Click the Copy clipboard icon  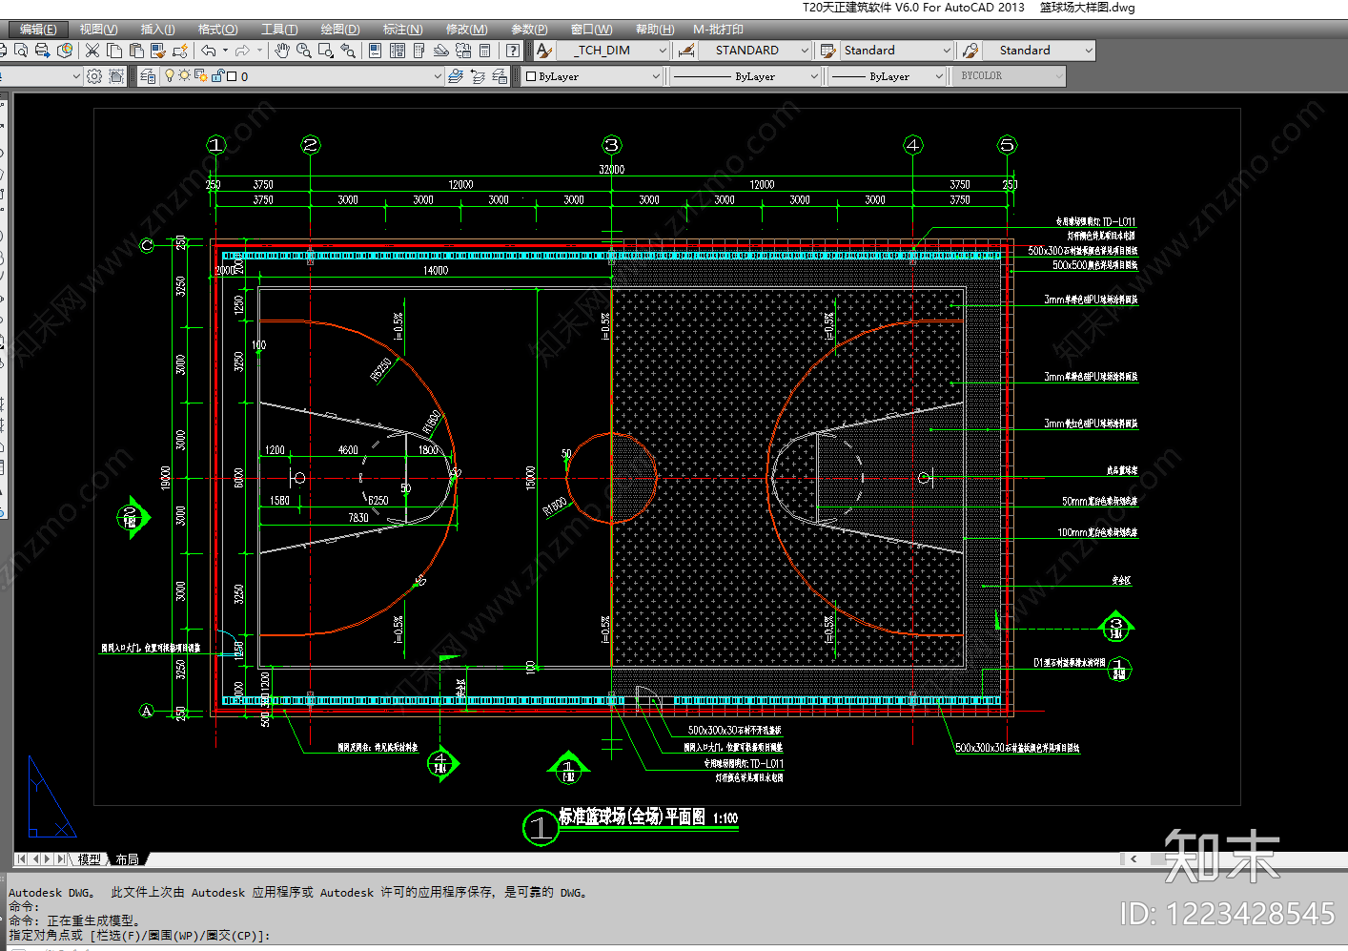click(x=113, y=50)
